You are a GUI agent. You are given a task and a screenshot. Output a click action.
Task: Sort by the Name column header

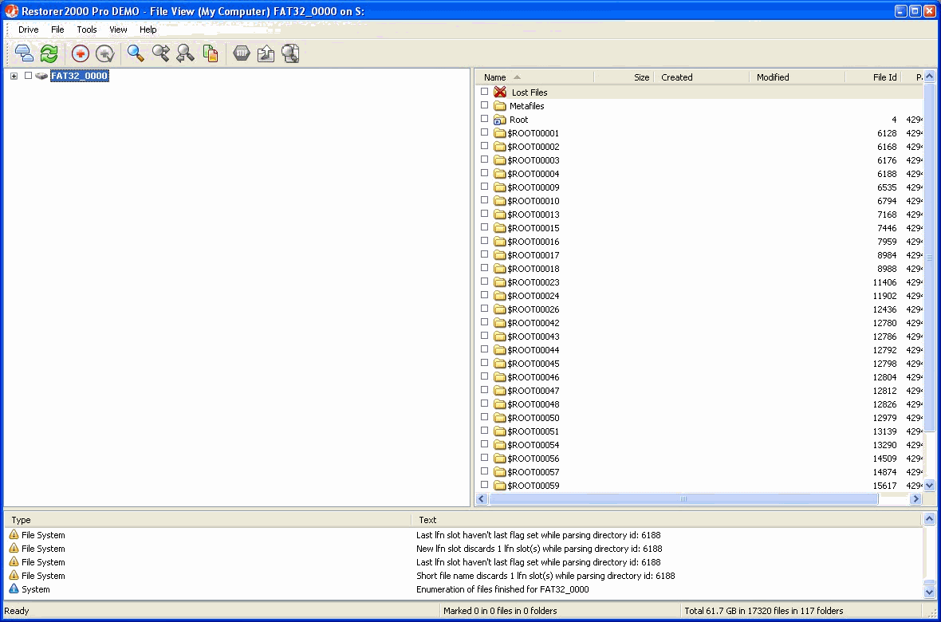(x=534, y=77)
